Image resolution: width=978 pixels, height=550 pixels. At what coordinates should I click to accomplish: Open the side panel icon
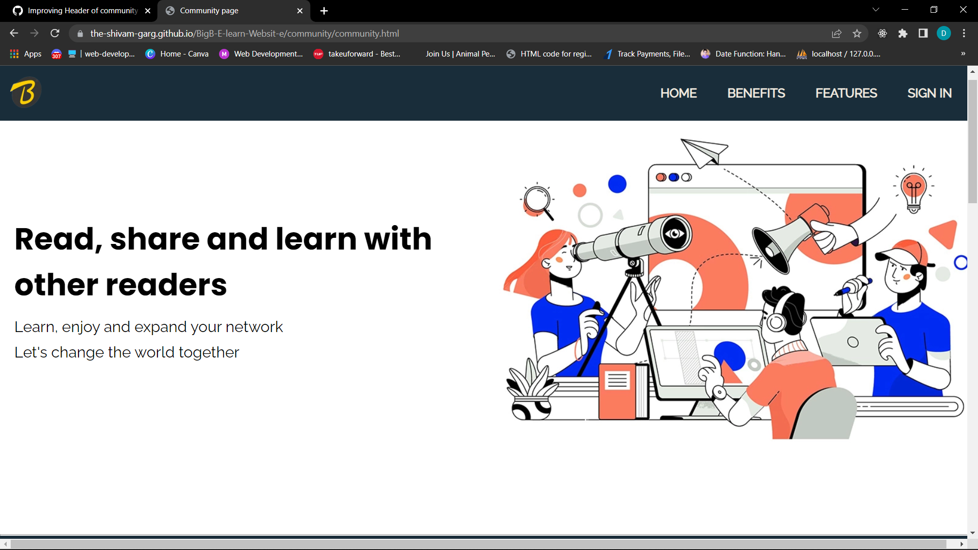tap(923, 34)
